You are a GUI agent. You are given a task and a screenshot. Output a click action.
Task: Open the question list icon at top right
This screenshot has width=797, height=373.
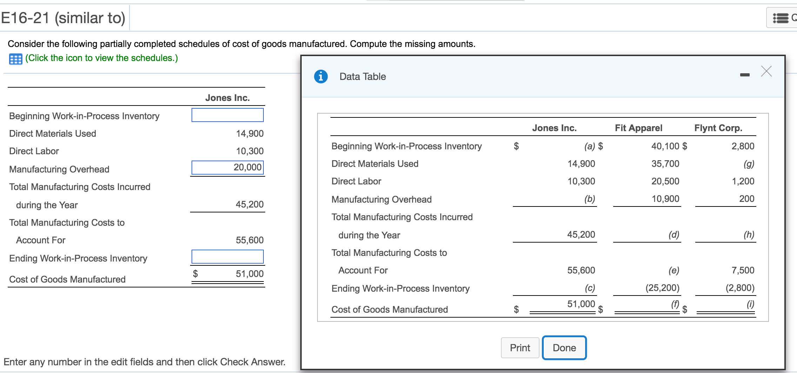tap(781, 18)
